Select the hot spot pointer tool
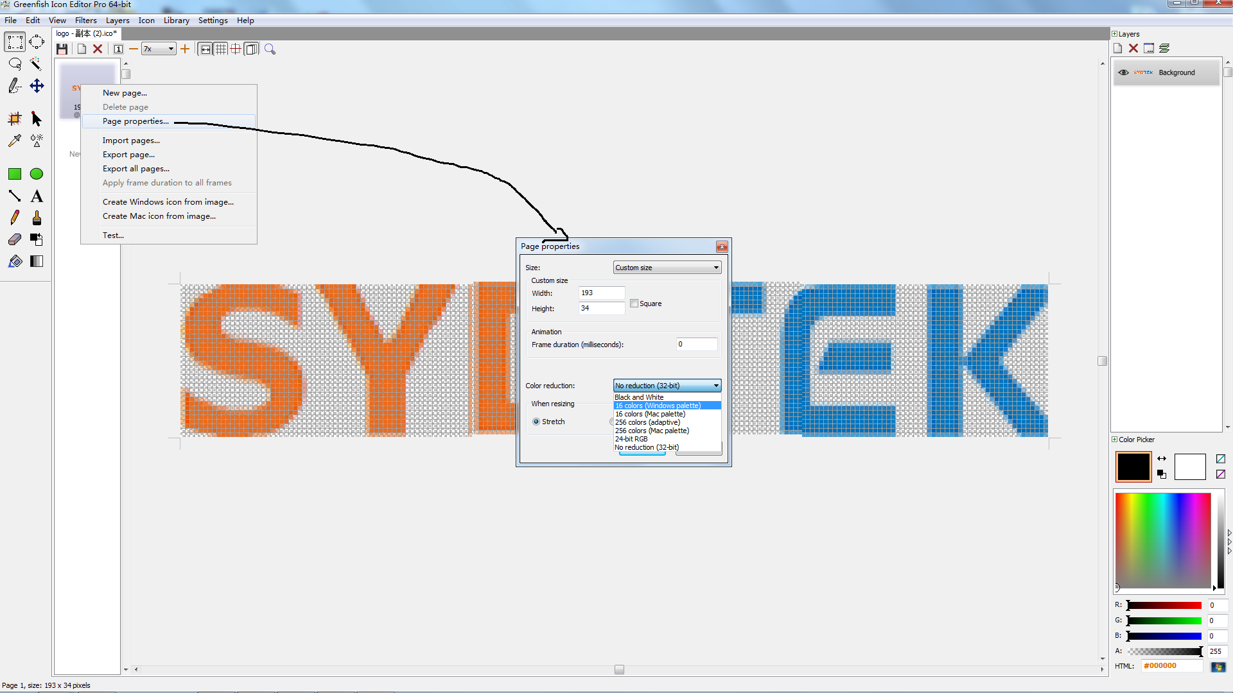The image size is (1233, 693). point(37,119)
